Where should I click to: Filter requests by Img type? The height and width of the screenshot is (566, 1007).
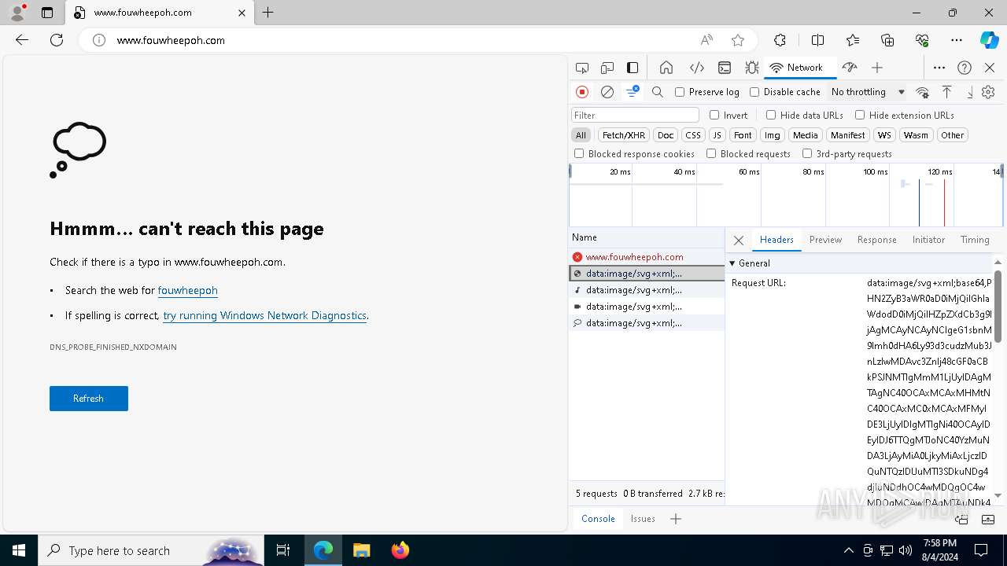tap(773, 135)
